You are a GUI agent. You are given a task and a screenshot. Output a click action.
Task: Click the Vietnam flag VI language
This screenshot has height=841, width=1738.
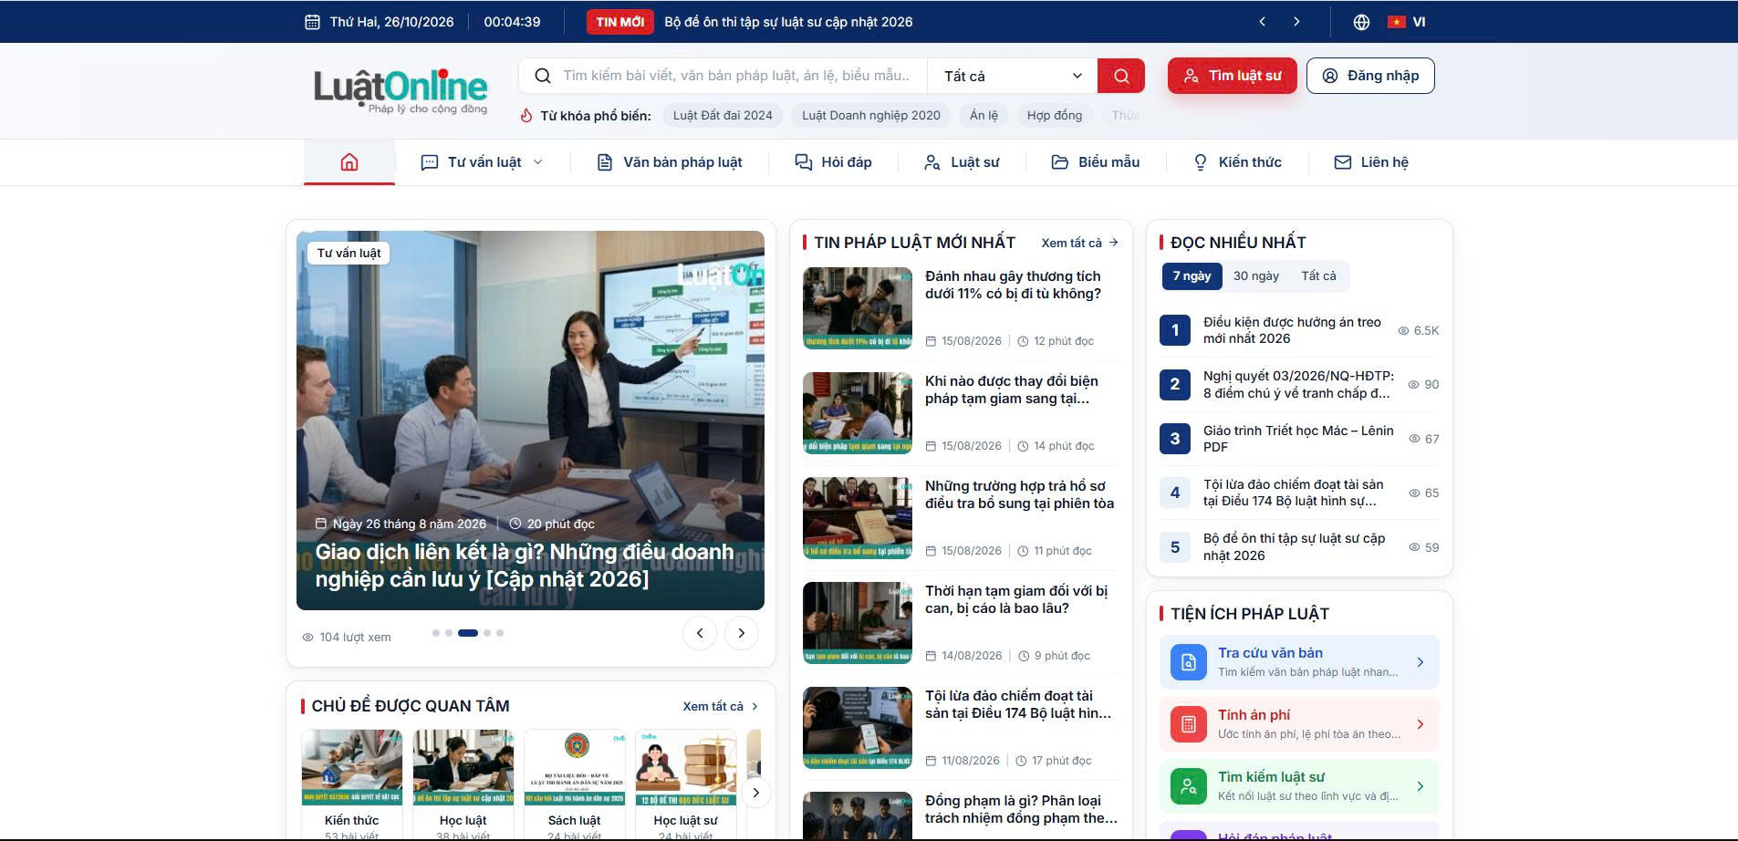click(1407, 22)
